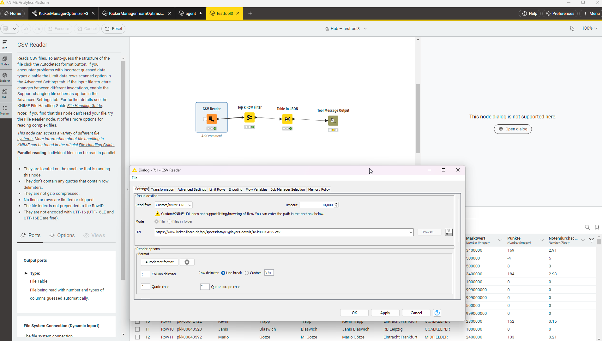Switch to the agent workflow tab
The width and height of the screenshot is (602, 341).
191,13
